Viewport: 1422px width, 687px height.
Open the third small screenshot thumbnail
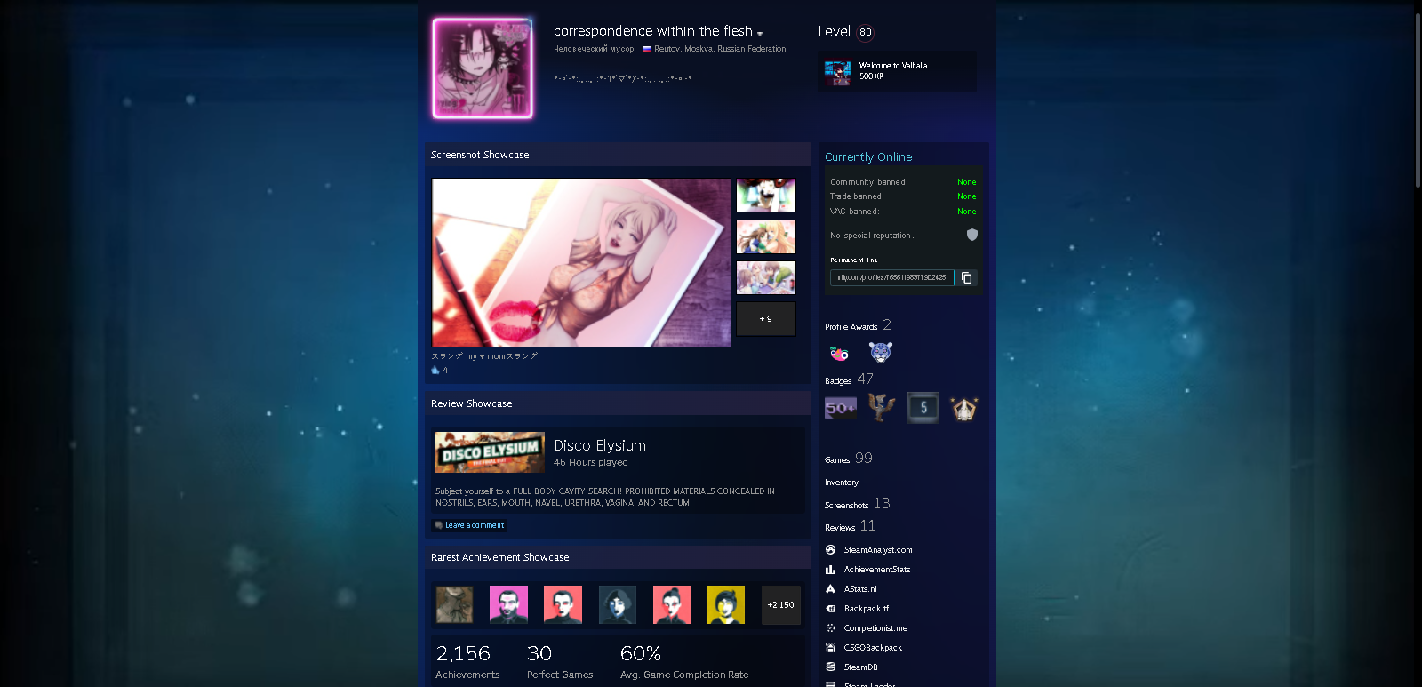766,277
